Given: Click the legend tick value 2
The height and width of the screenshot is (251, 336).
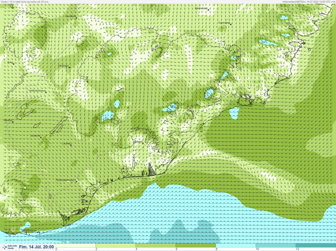Looking at the screenshot, I should (x=96, y=249).
